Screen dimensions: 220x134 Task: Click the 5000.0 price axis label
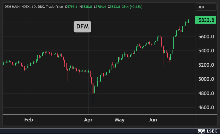click(x=206, y=79)
